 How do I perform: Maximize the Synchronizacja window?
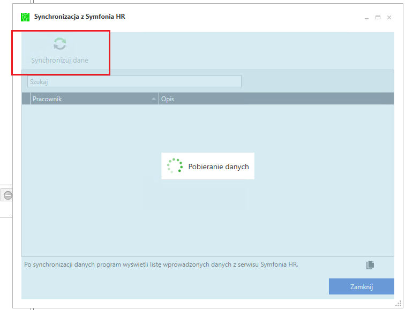pyautogui.click(x=378, y=18)
